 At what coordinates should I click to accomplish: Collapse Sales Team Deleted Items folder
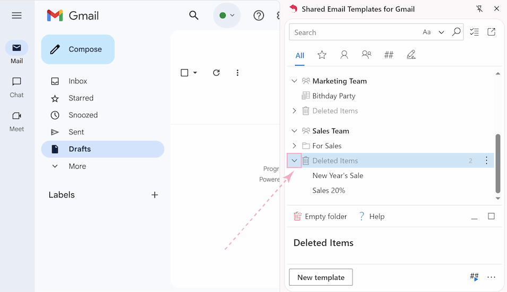[x=294, y=160]
